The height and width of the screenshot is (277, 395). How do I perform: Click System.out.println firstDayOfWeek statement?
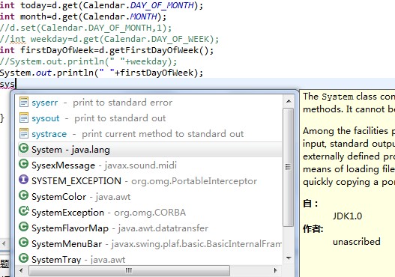coord(101,73)
